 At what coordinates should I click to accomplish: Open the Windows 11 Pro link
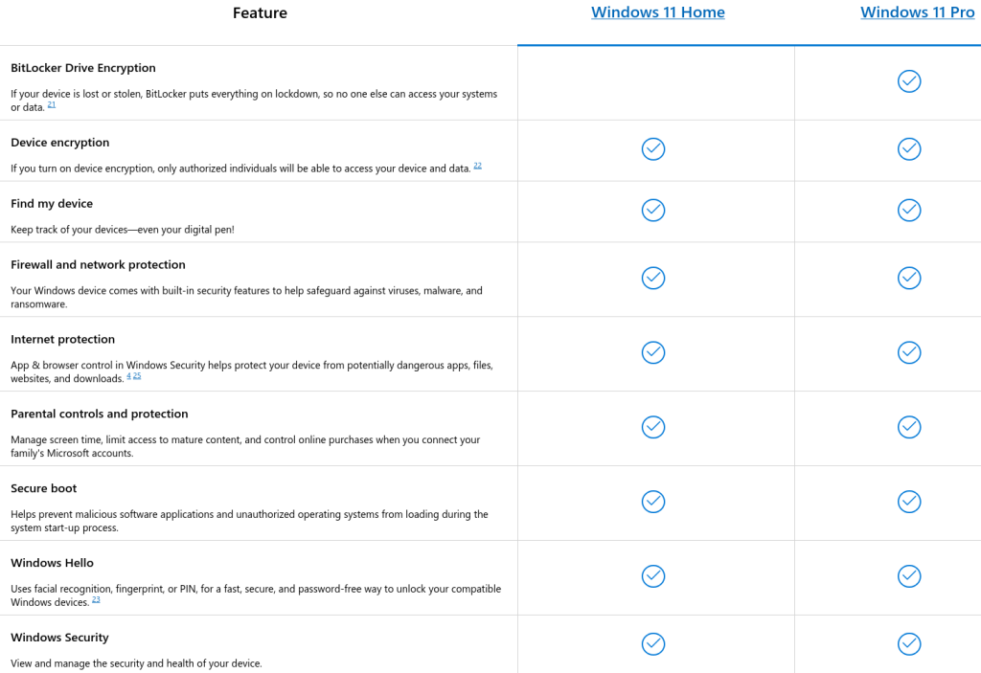[x=917, y=12]
